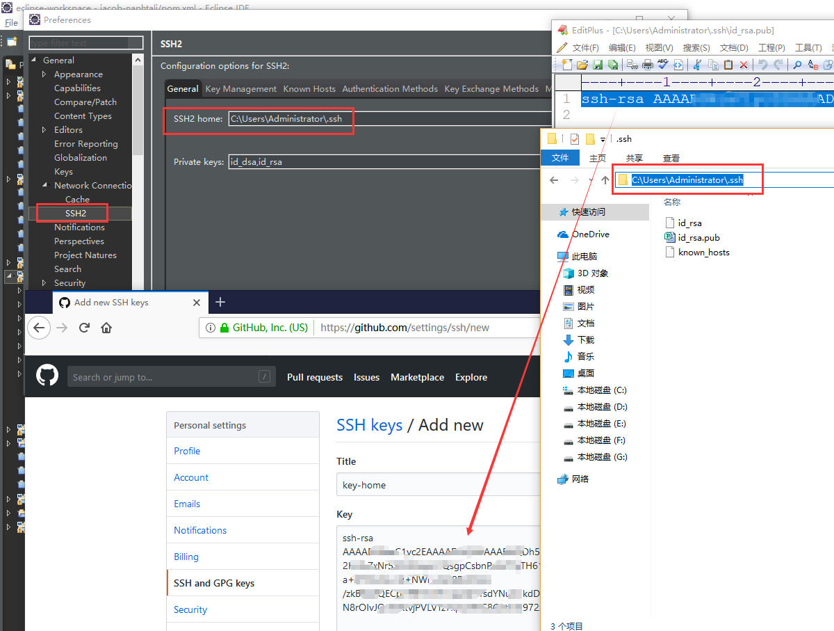Click GitHub Octocat logo in page header
834x631 pixels.
[x=47, y=376]
